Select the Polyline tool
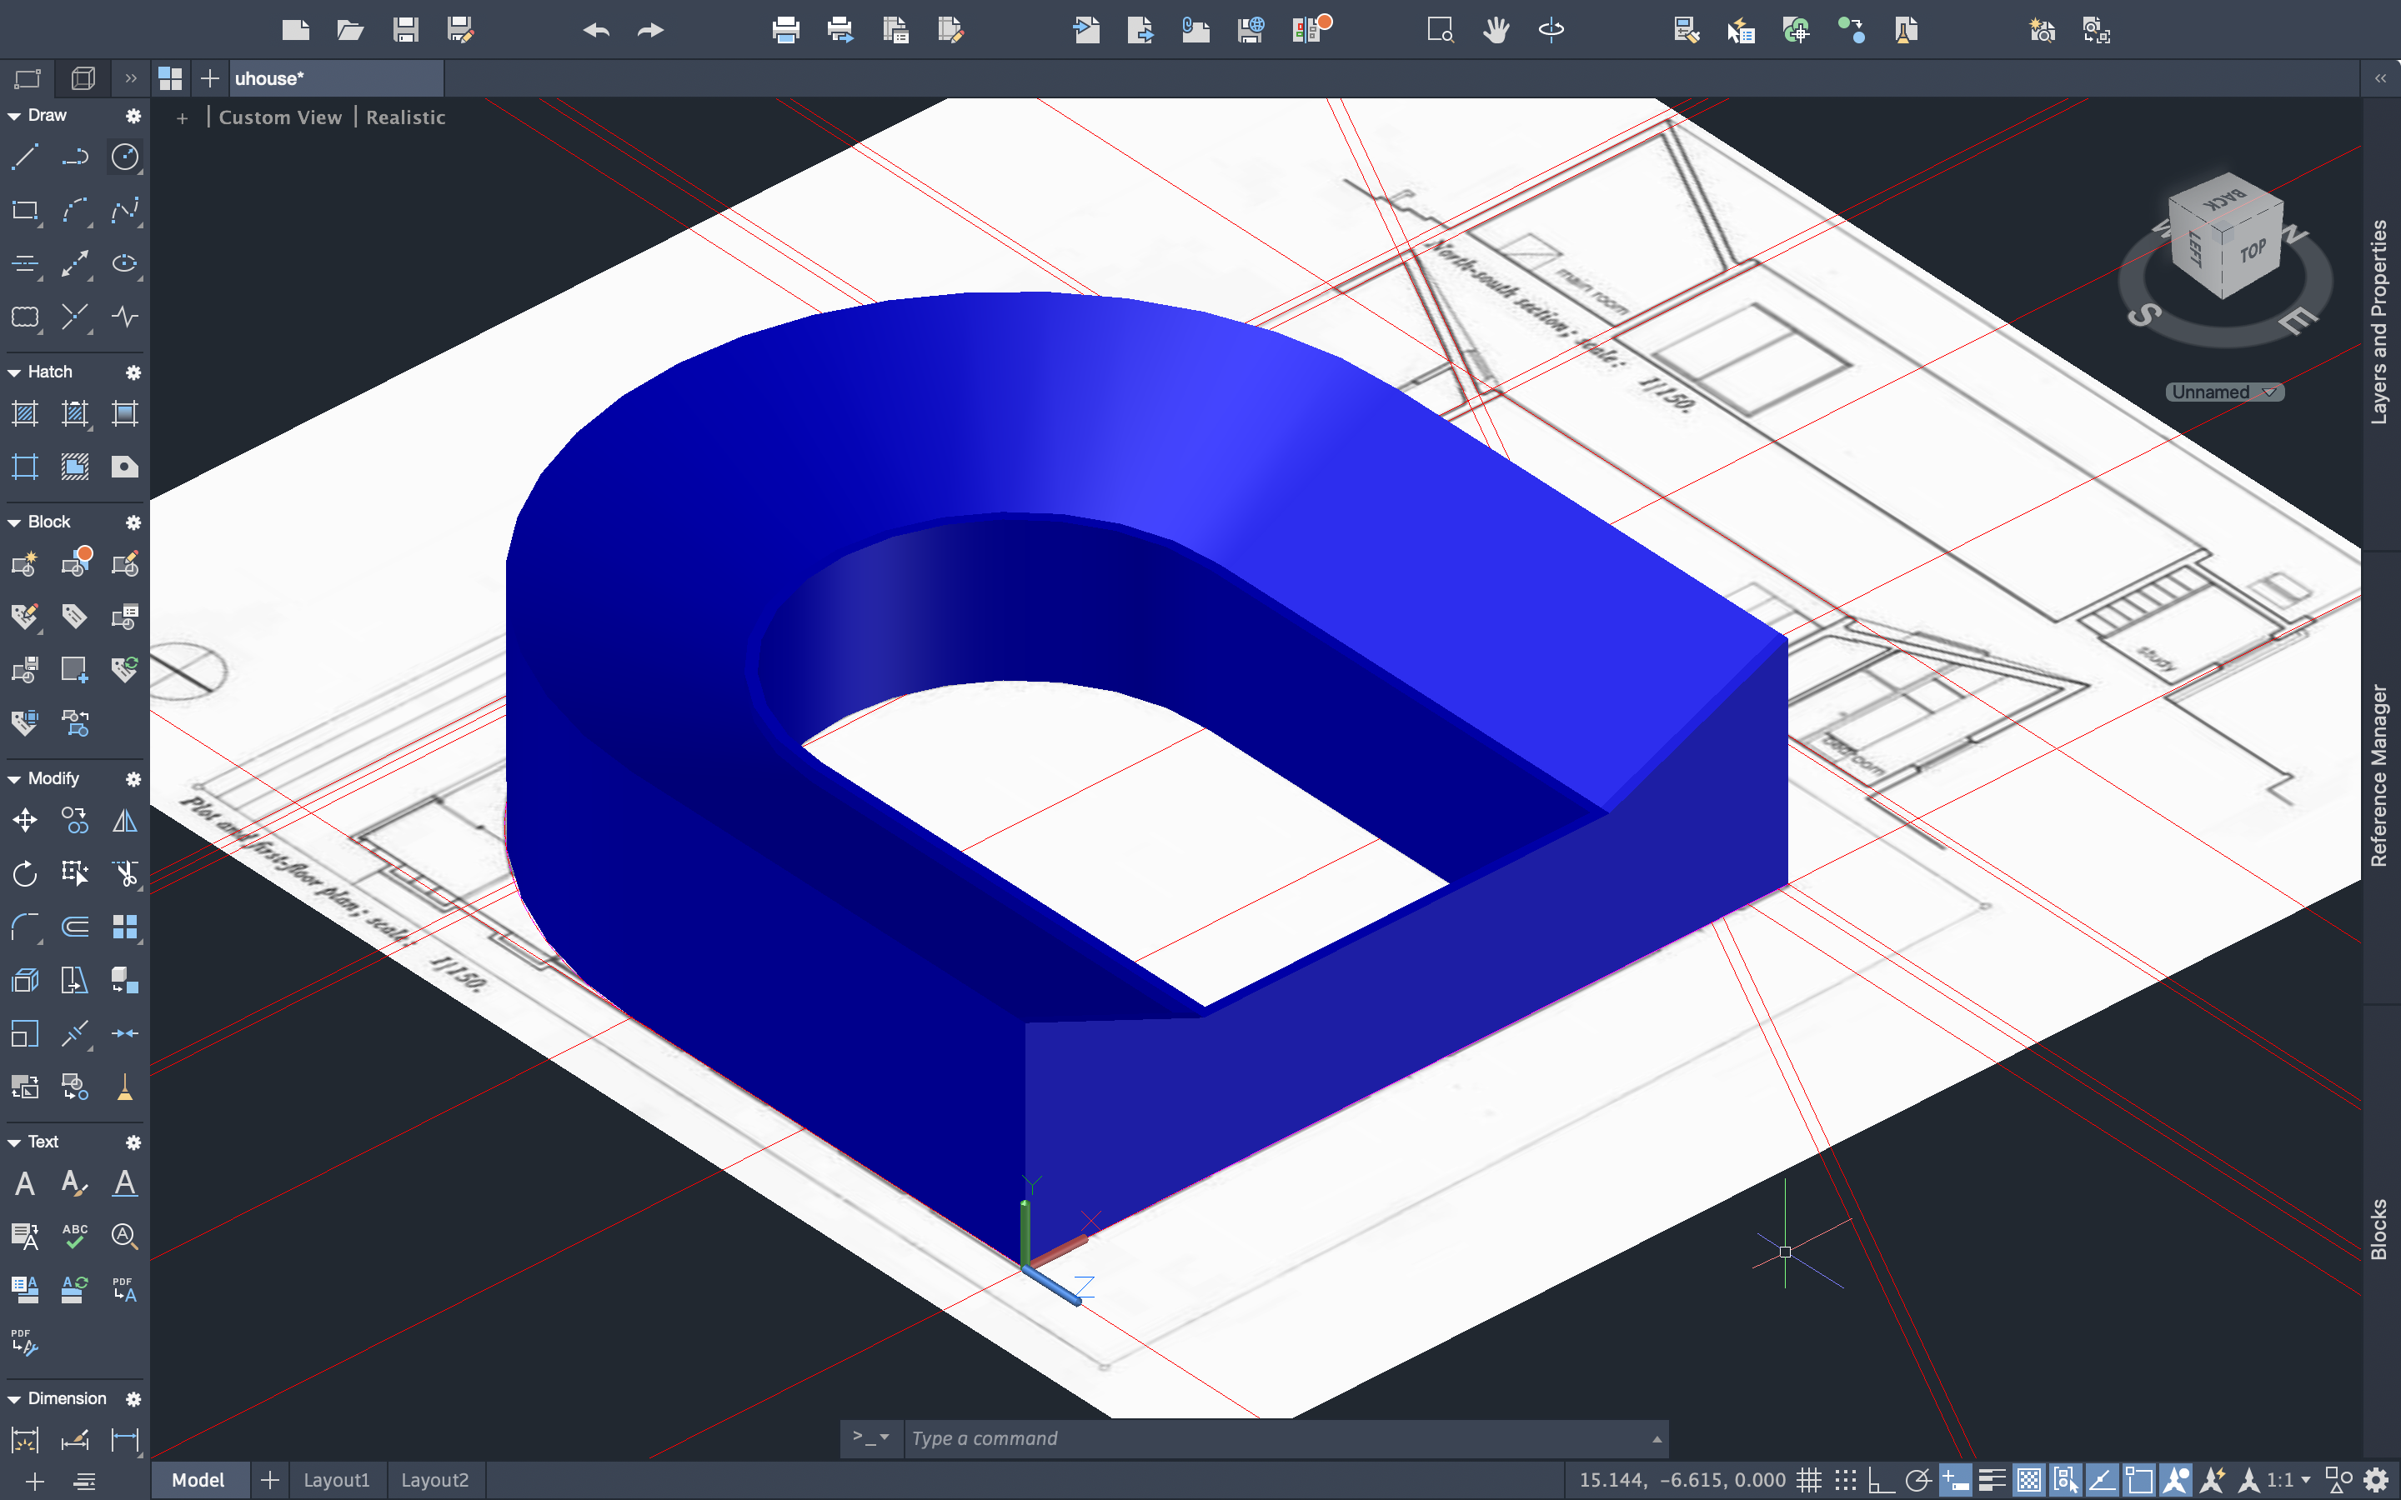 74,157
